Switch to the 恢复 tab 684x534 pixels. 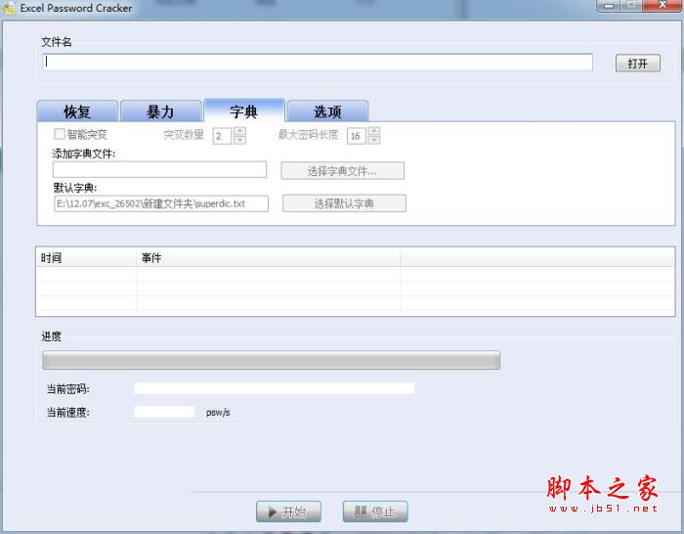tap(77, 111)
